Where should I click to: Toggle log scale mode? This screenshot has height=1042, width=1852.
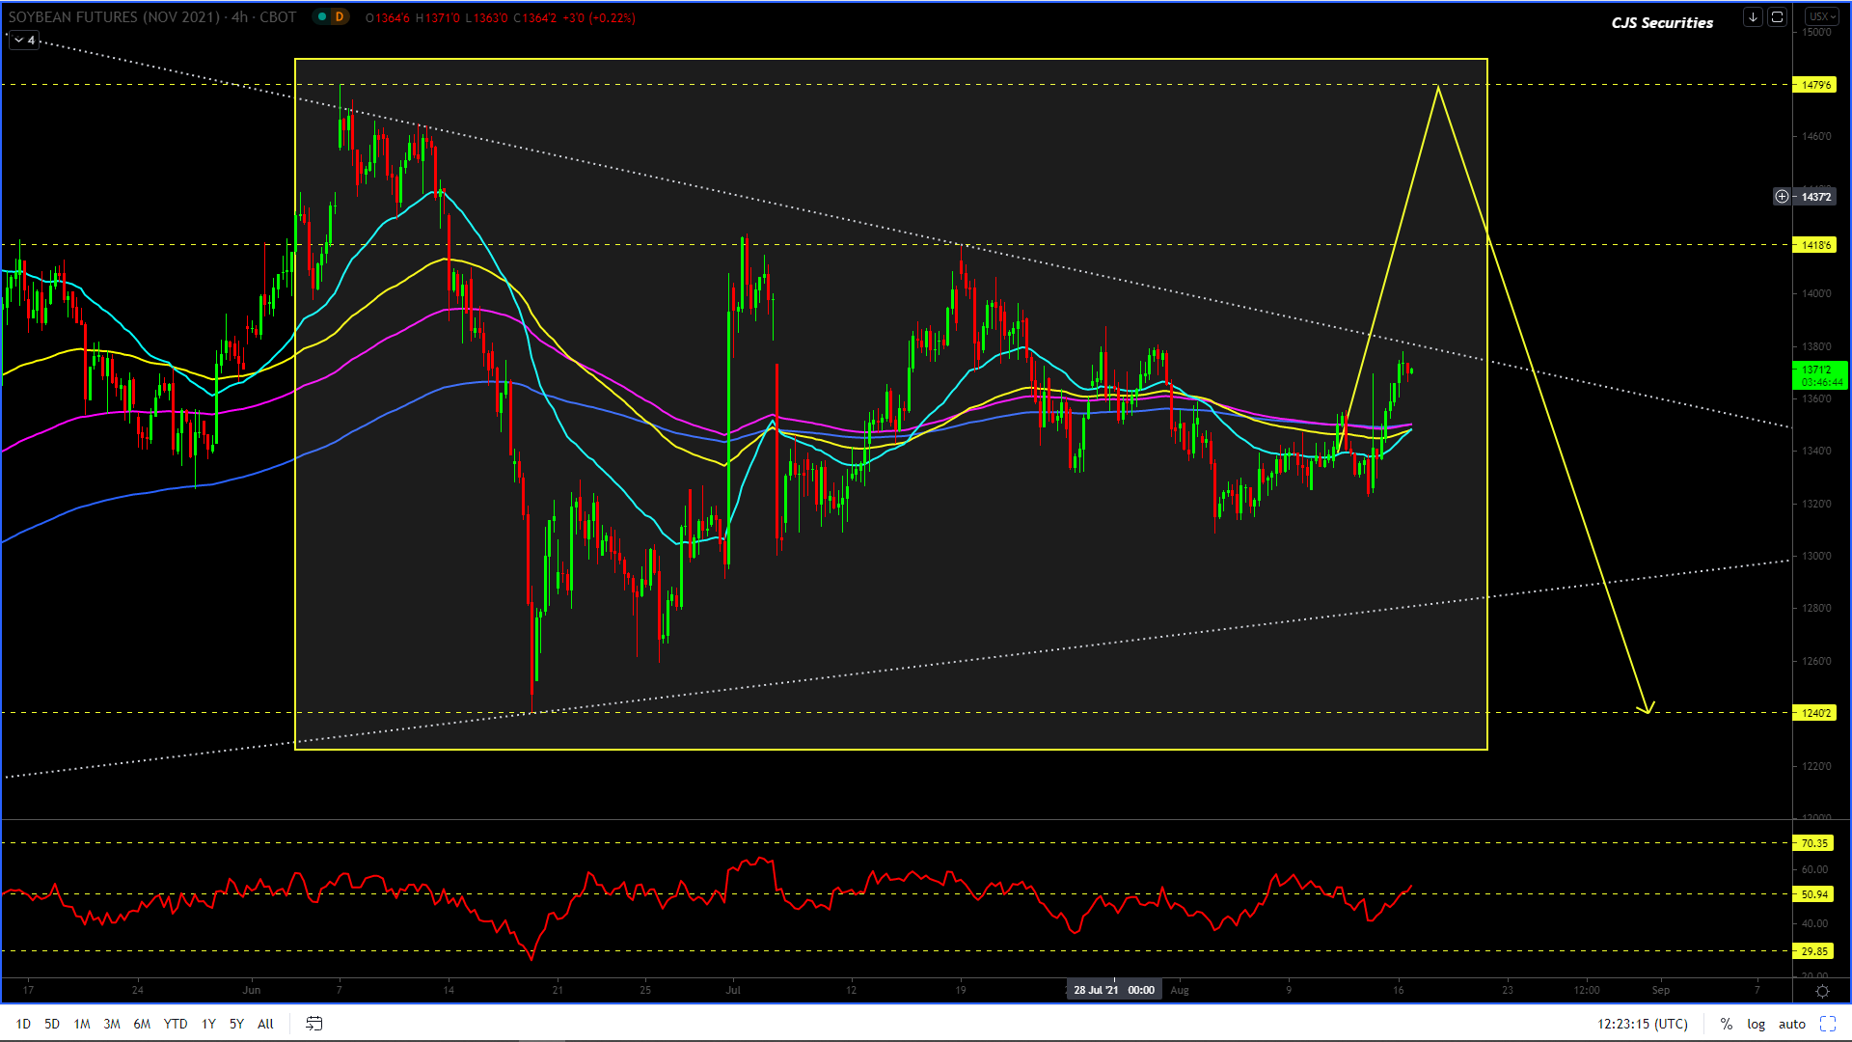[x=1756, y=1024]
